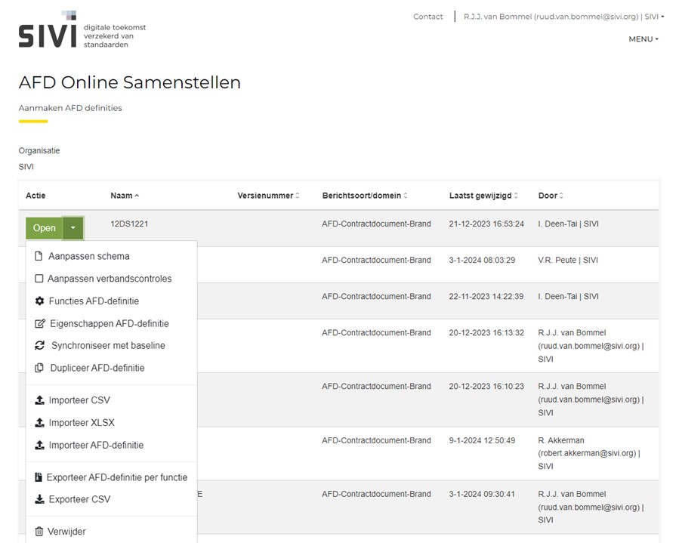Viewport: 679px width, 543px height.
Task: Click the timestamp 9-1-2024 12:50:49
Action: pyautogui.click(x=482, y=440)
